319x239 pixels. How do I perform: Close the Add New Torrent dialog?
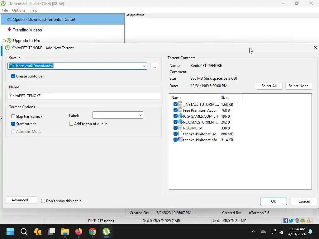tap(315, 48)
